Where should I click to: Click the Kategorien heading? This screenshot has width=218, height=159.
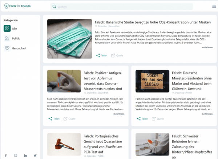(11, 20)
